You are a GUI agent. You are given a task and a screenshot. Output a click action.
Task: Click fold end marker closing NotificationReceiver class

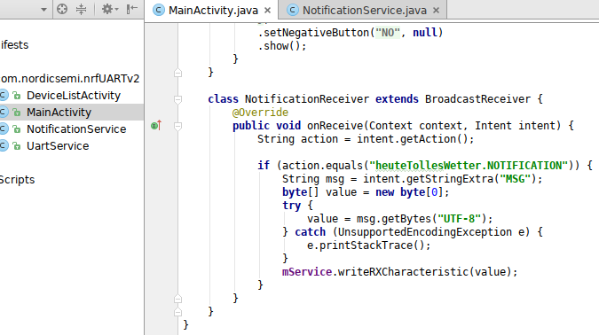[x=177, y=312]
